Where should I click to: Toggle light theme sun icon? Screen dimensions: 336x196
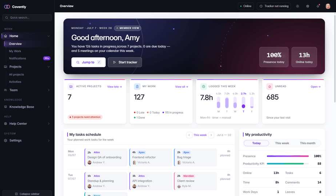pos(297,6)
